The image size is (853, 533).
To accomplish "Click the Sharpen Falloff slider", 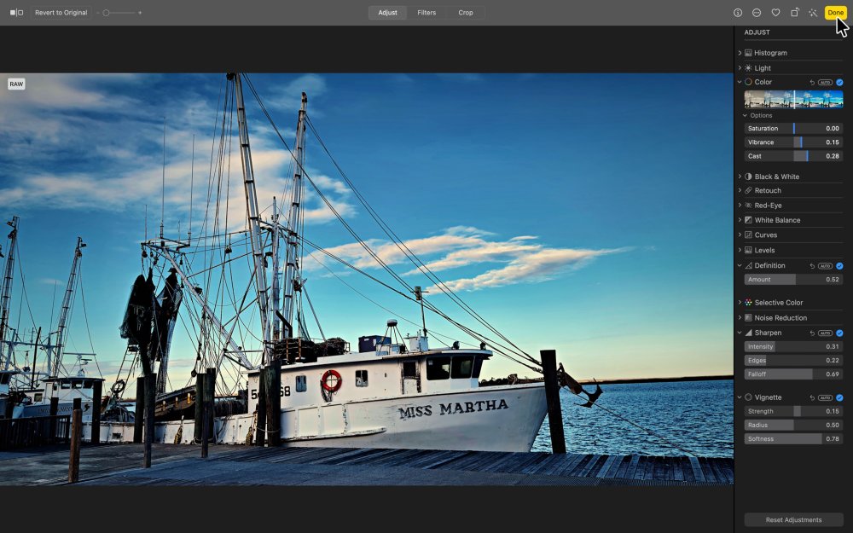I will (793, 374).
